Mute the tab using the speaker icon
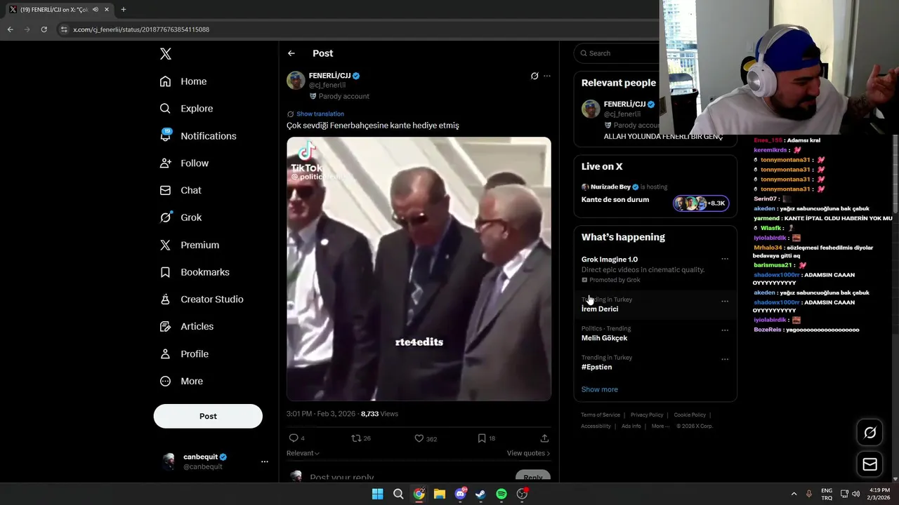 [x=96, y=10]
